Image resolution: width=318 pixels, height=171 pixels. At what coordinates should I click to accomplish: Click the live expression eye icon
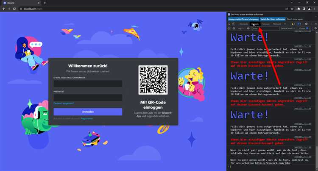coord(248,28)
